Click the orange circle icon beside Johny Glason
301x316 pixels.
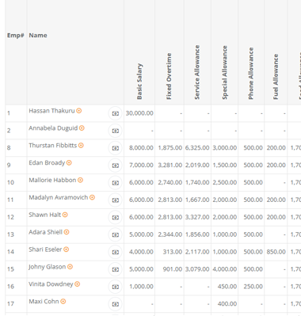click(70, 267)
